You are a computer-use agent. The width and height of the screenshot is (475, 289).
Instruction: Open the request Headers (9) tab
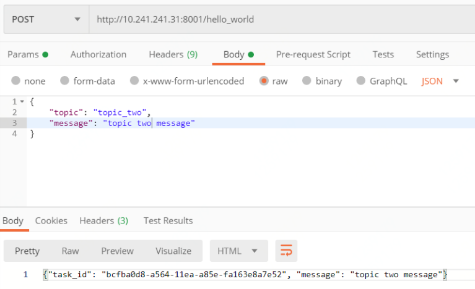[x=173, y=54]
